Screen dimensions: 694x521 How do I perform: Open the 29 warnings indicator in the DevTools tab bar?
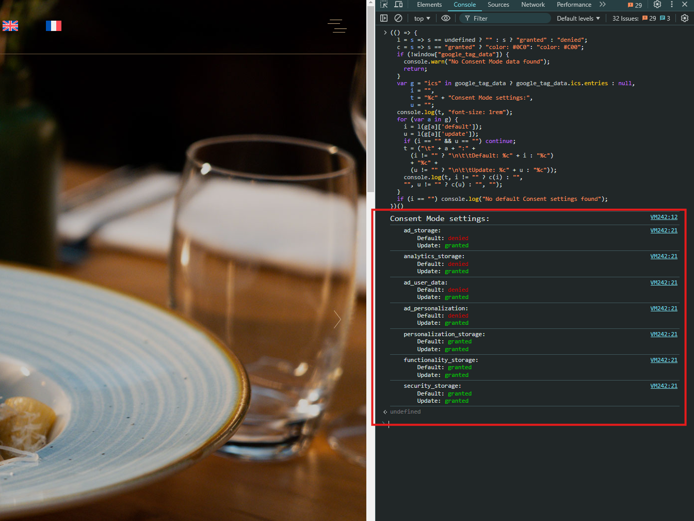coord(635,5)
